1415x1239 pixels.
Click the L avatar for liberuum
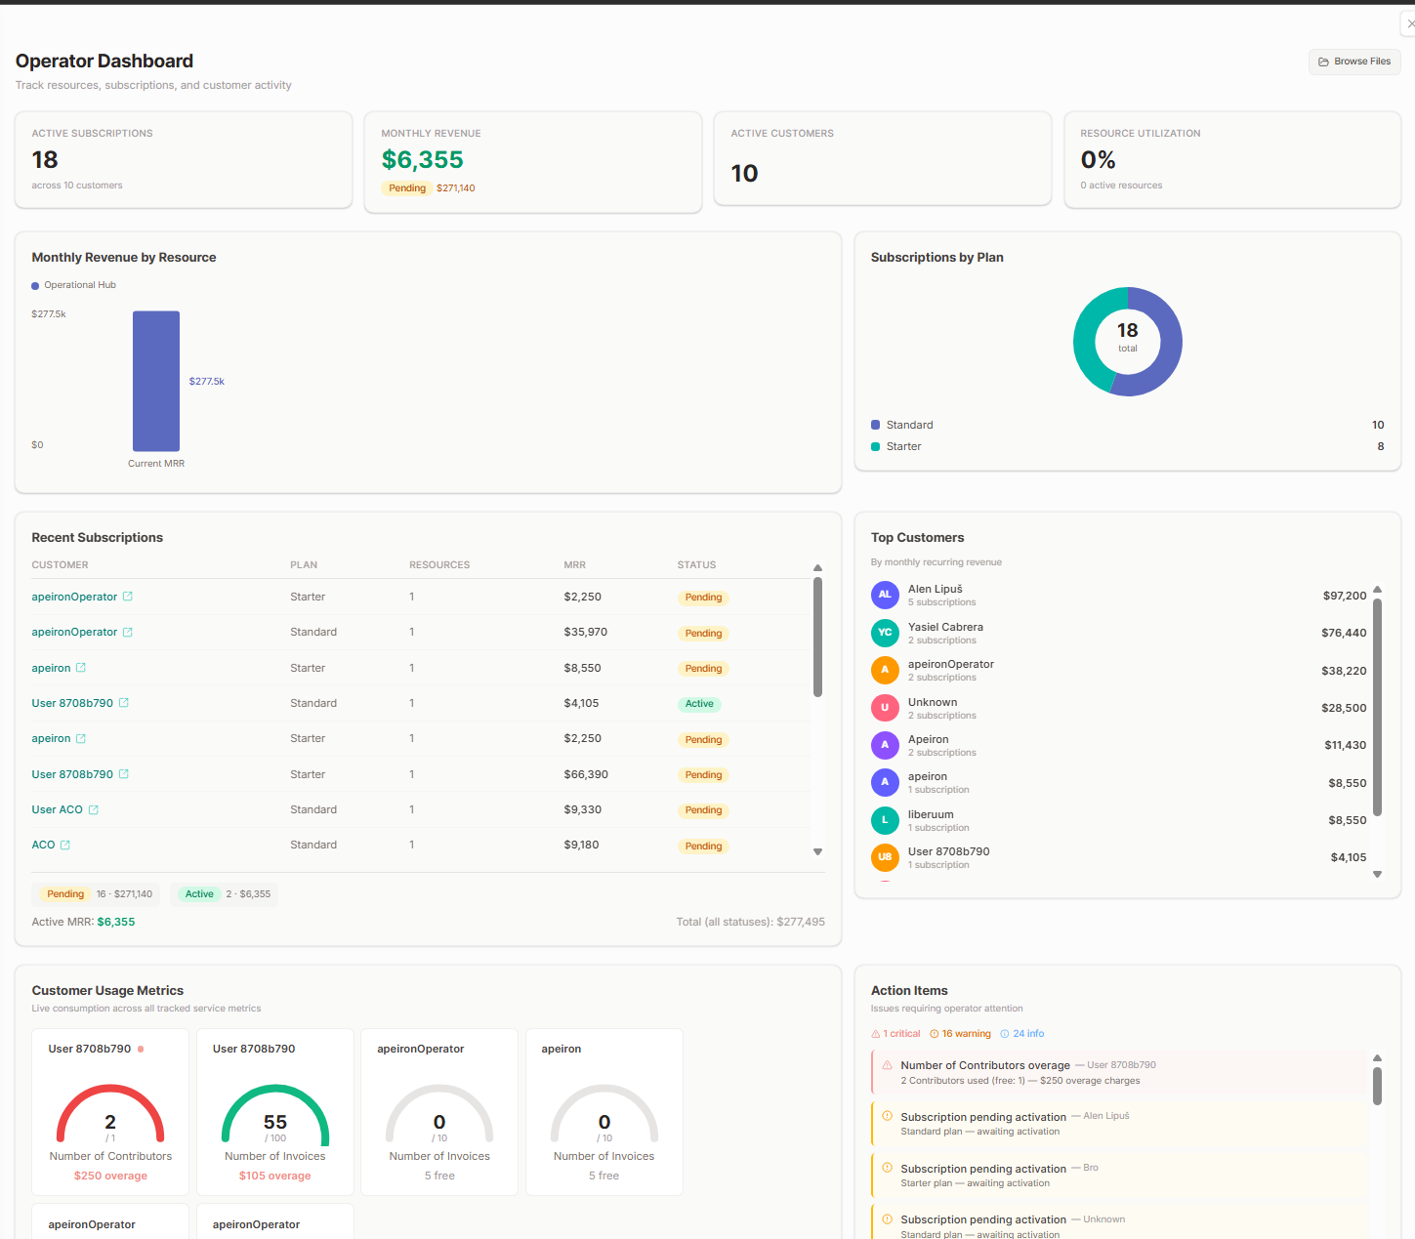click(x=885, y=820)
